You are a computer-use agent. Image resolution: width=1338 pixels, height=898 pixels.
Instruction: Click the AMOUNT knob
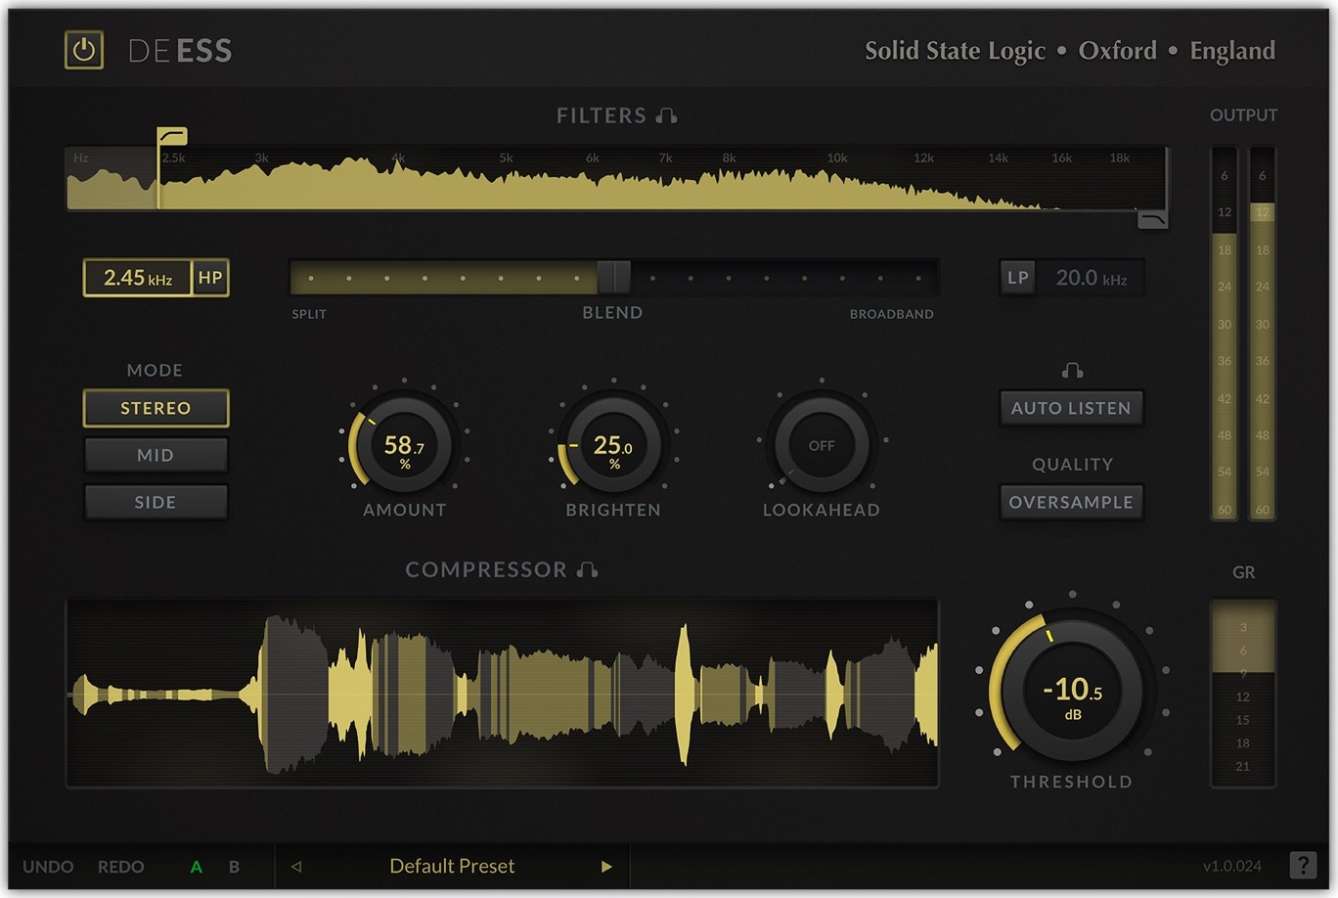point(405,445)
